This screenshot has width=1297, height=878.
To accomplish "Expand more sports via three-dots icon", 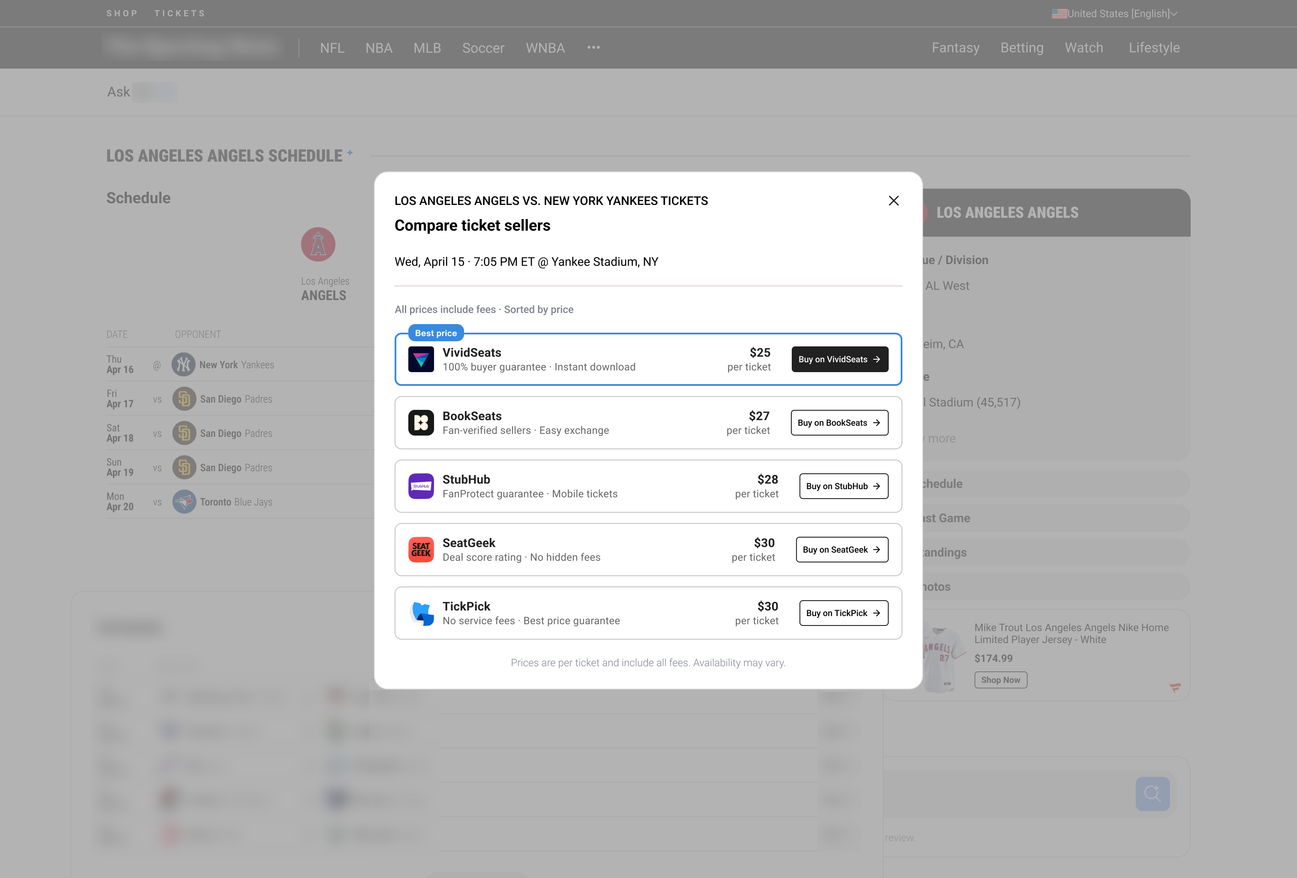I will coord(593,48).
